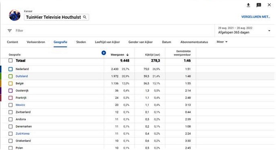Check the Polen row checkbox
Screen dimensions: 276x150
(x=11, y=148)
